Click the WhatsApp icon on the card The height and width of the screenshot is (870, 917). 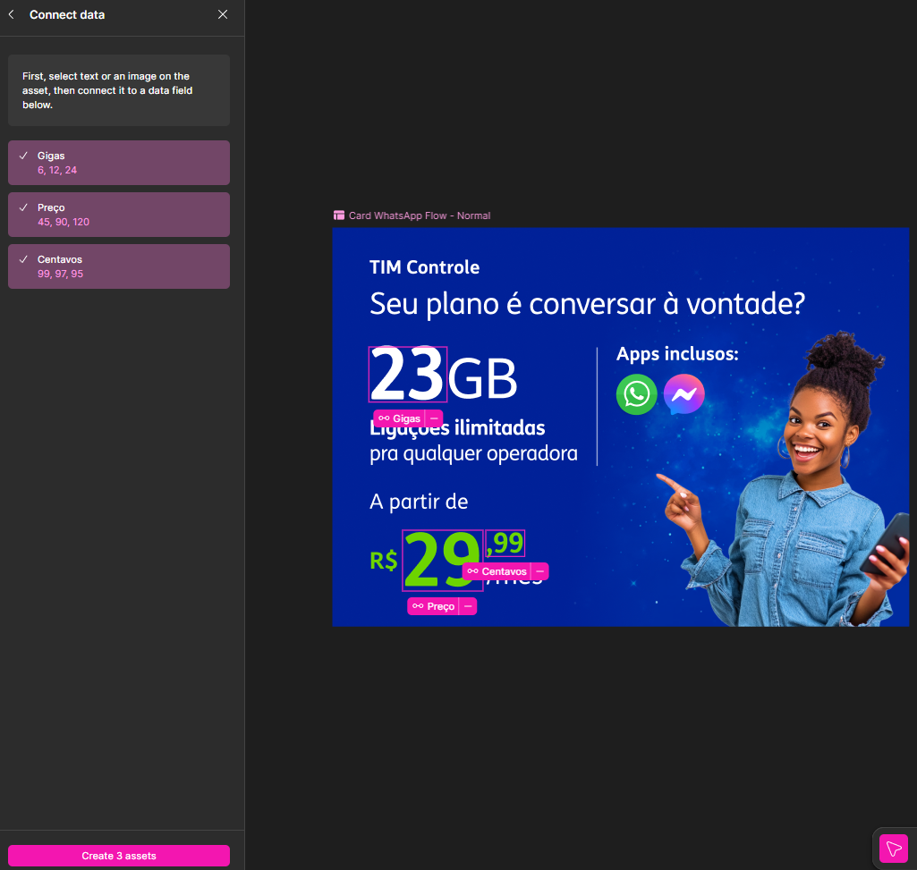[x=636, y=394]
